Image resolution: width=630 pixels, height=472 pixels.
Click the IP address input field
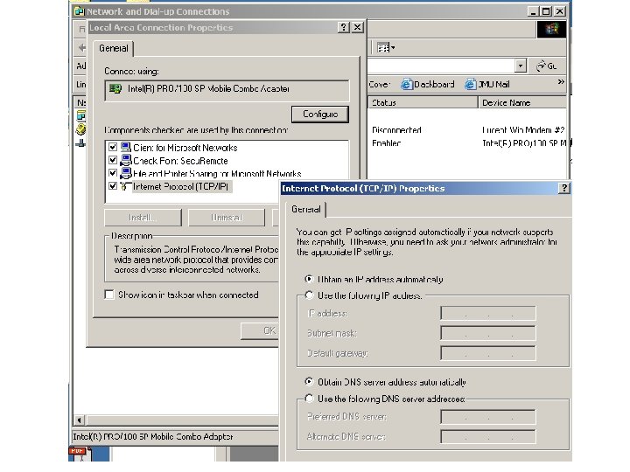coord(488,313)
